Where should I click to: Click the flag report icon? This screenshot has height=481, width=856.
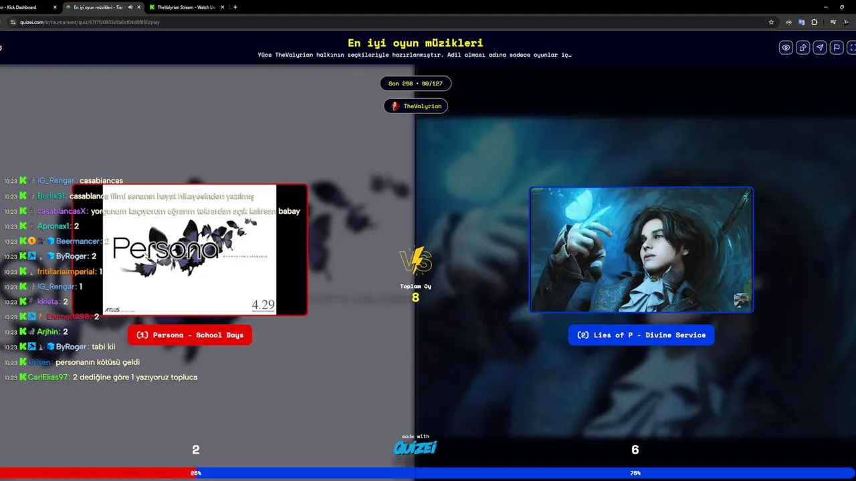[x=836, y=47]
